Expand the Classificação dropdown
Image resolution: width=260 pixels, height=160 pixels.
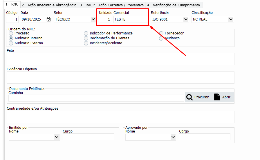231,19
